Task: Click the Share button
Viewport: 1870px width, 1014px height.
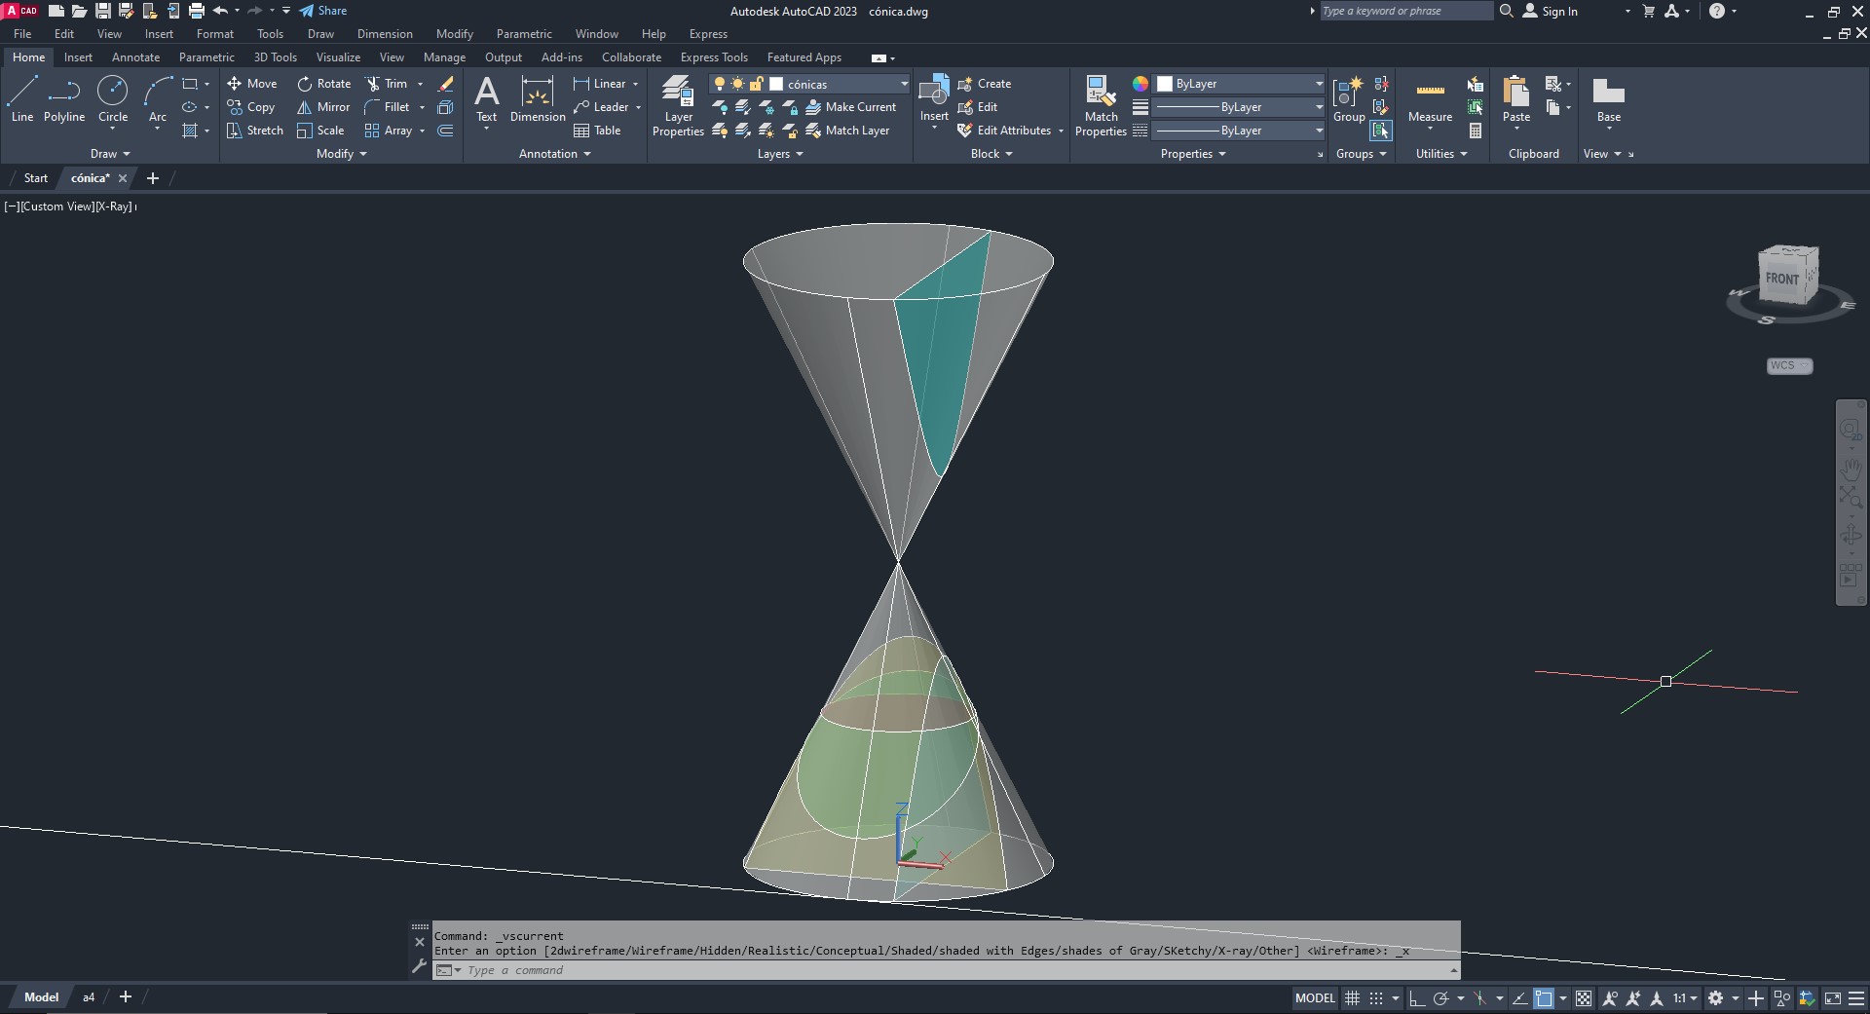Action: tap(322, 11)
